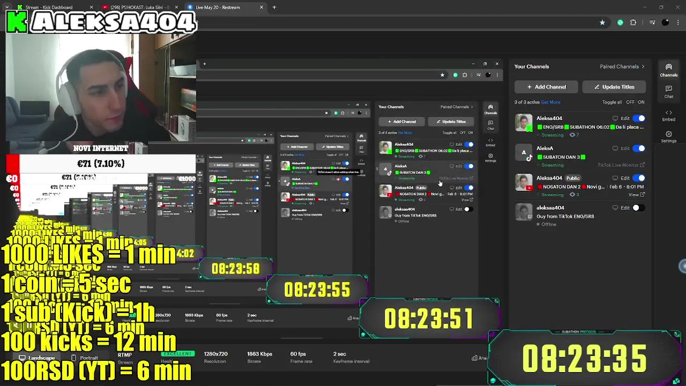Open the Chat sidebar panel
This screenshot has height=386, width=686.
[668, 92]
